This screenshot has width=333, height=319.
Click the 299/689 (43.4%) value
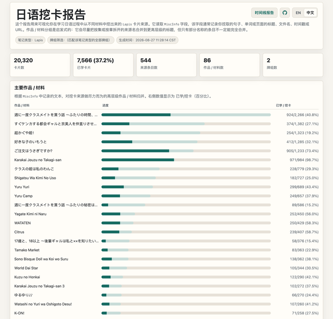[304, 187]
